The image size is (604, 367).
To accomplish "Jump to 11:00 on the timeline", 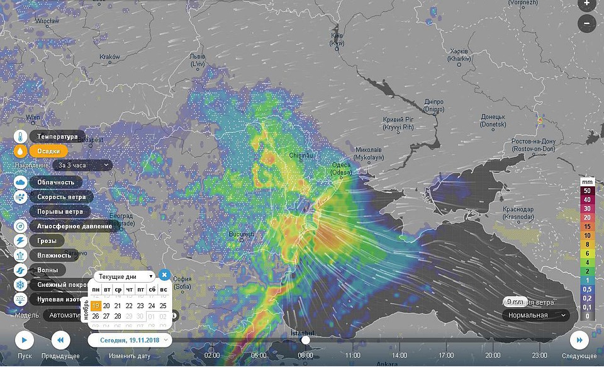I will (x=352, y=355).
